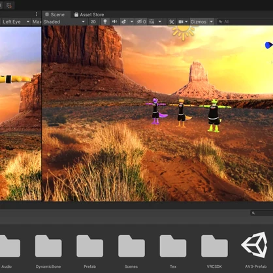The height and width of the screenshot is (273, 273).
Task: Select the AV3-Prefab Unity asset
Action: coord(255,251)
